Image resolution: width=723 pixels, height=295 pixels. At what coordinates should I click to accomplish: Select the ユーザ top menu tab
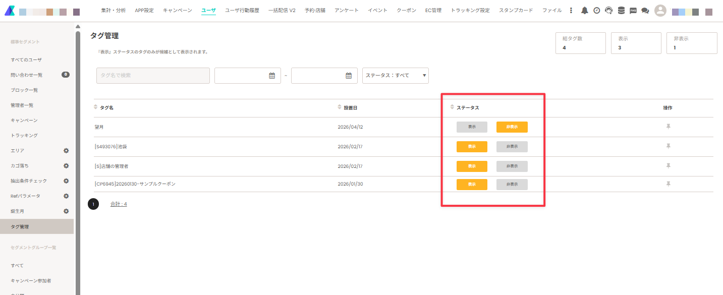pos(208,11)
